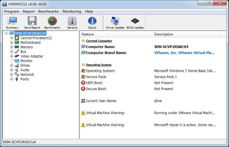Select the Ports plug icon
The height and width of the screenshot is (147, 229).
click(x=17, y=79)
